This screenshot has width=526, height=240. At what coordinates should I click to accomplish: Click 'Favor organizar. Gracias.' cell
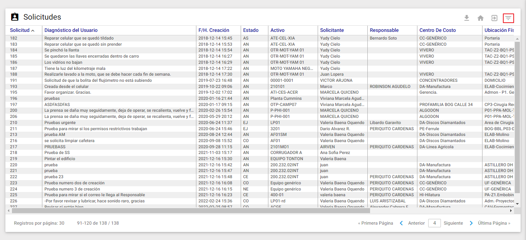click(68, 92)
